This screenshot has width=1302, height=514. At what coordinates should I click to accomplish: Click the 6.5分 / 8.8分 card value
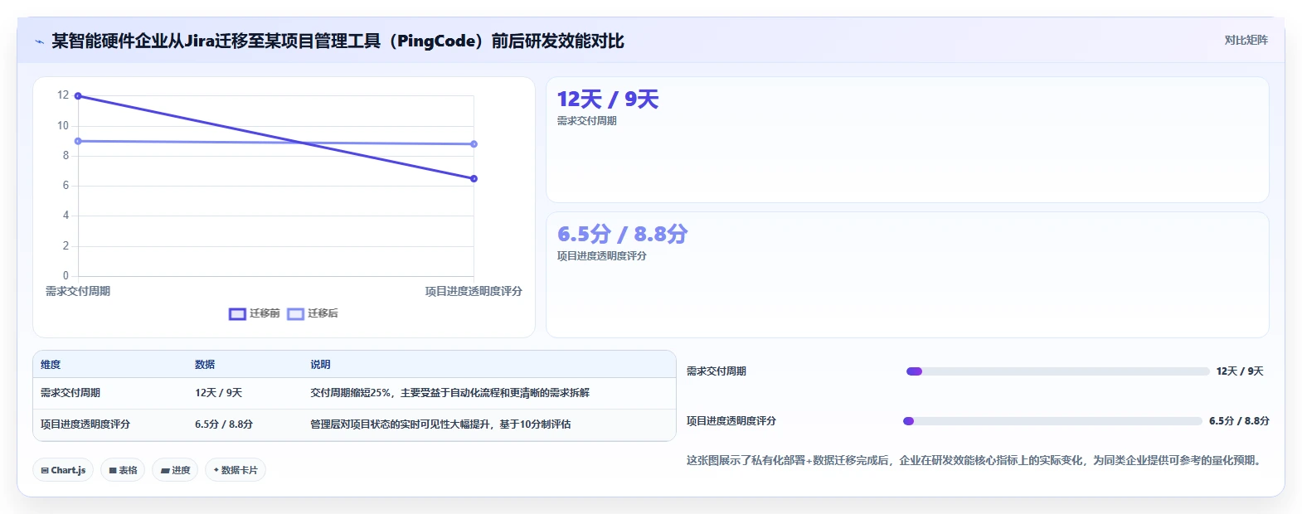[623, 235]
